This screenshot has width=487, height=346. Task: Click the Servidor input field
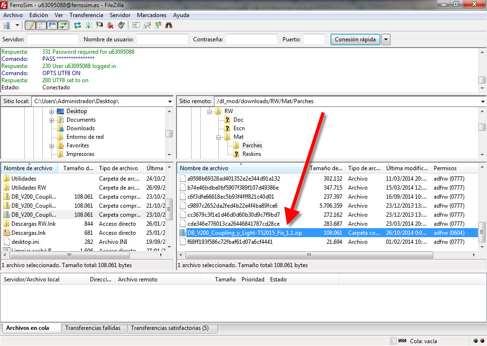tap(53, 39)
